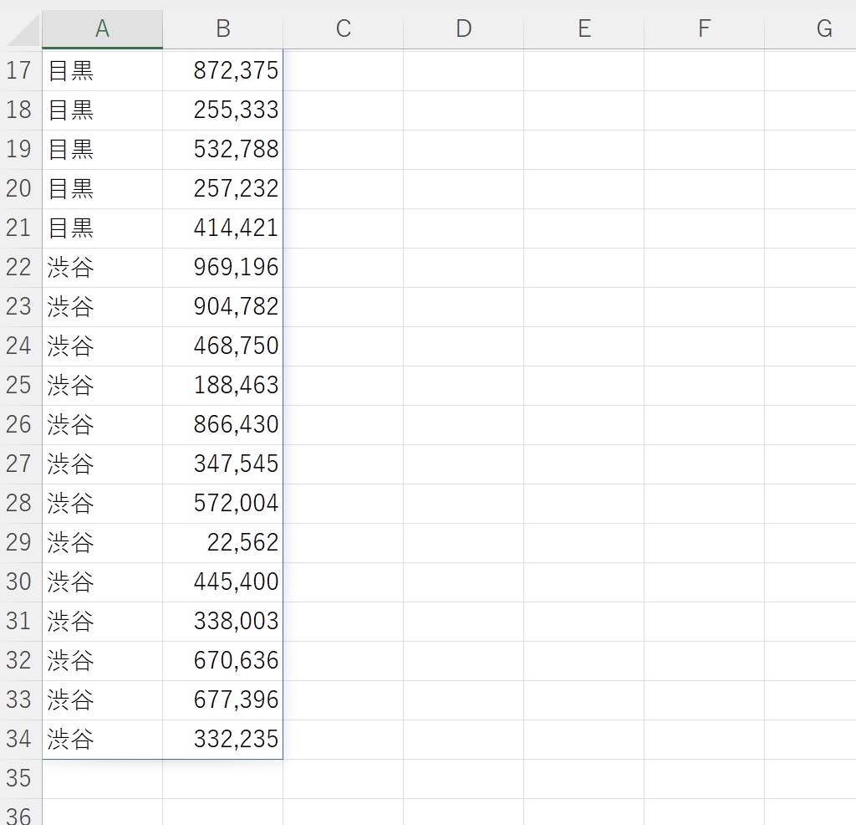Click cell with value 872,375
This screenshot has height=825, width=856.
(223, 70)
